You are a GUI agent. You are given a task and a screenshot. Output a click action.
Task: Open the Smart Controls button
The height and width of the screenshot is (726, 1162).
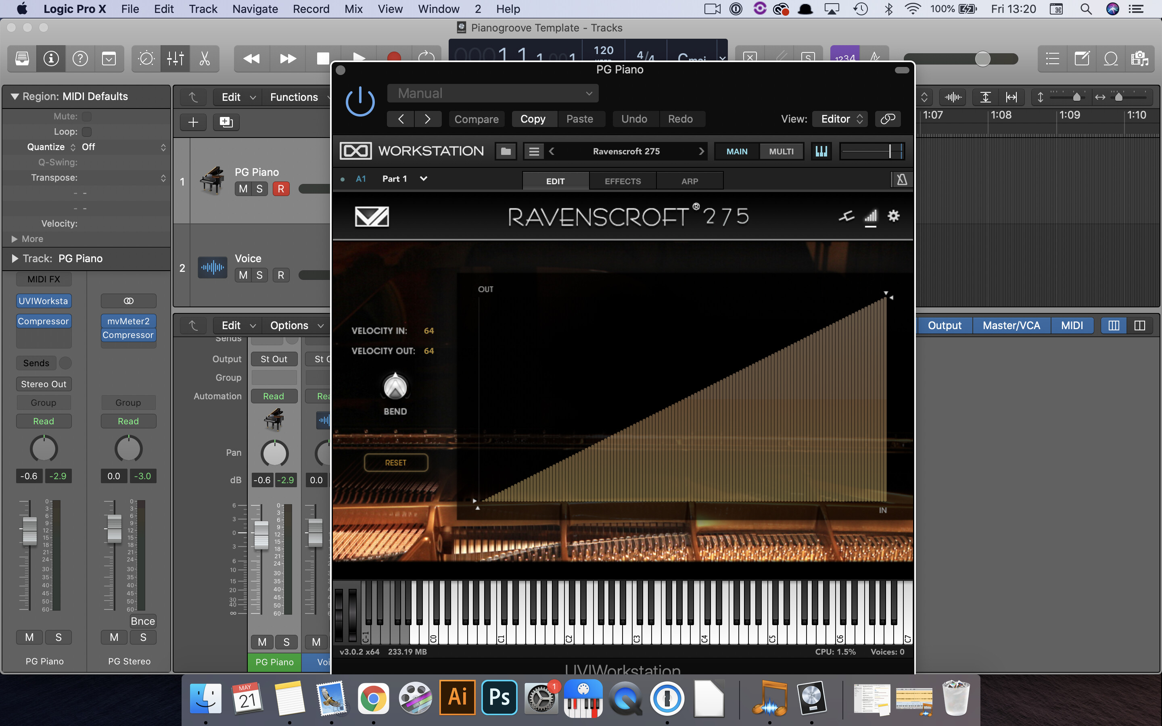click(x=146, y=58)
